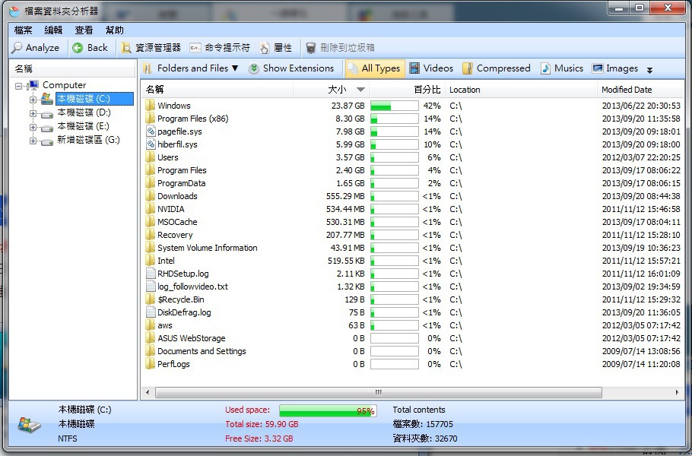Viewport: 692px width, 456px height.
Task: Open the 編輯 menu
Action: [53, 30]
